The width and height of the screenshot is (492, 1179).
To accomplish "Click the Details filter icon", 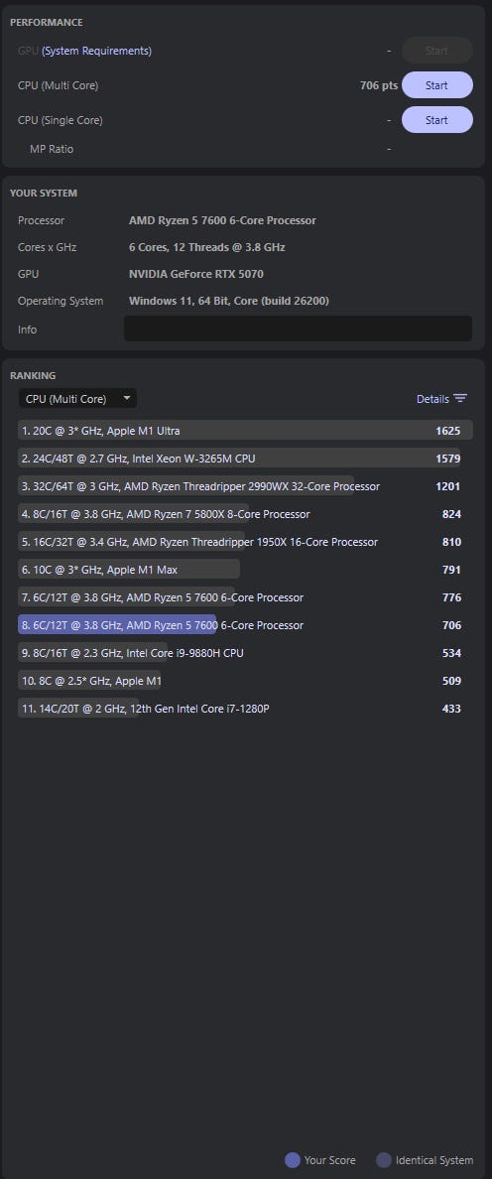I will pyautogui.click(x=460, y=399).
